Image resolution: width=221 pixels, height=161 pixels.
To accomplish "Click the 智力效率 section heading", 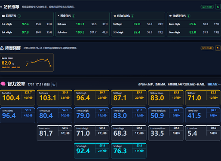I will tap(16, 84).
